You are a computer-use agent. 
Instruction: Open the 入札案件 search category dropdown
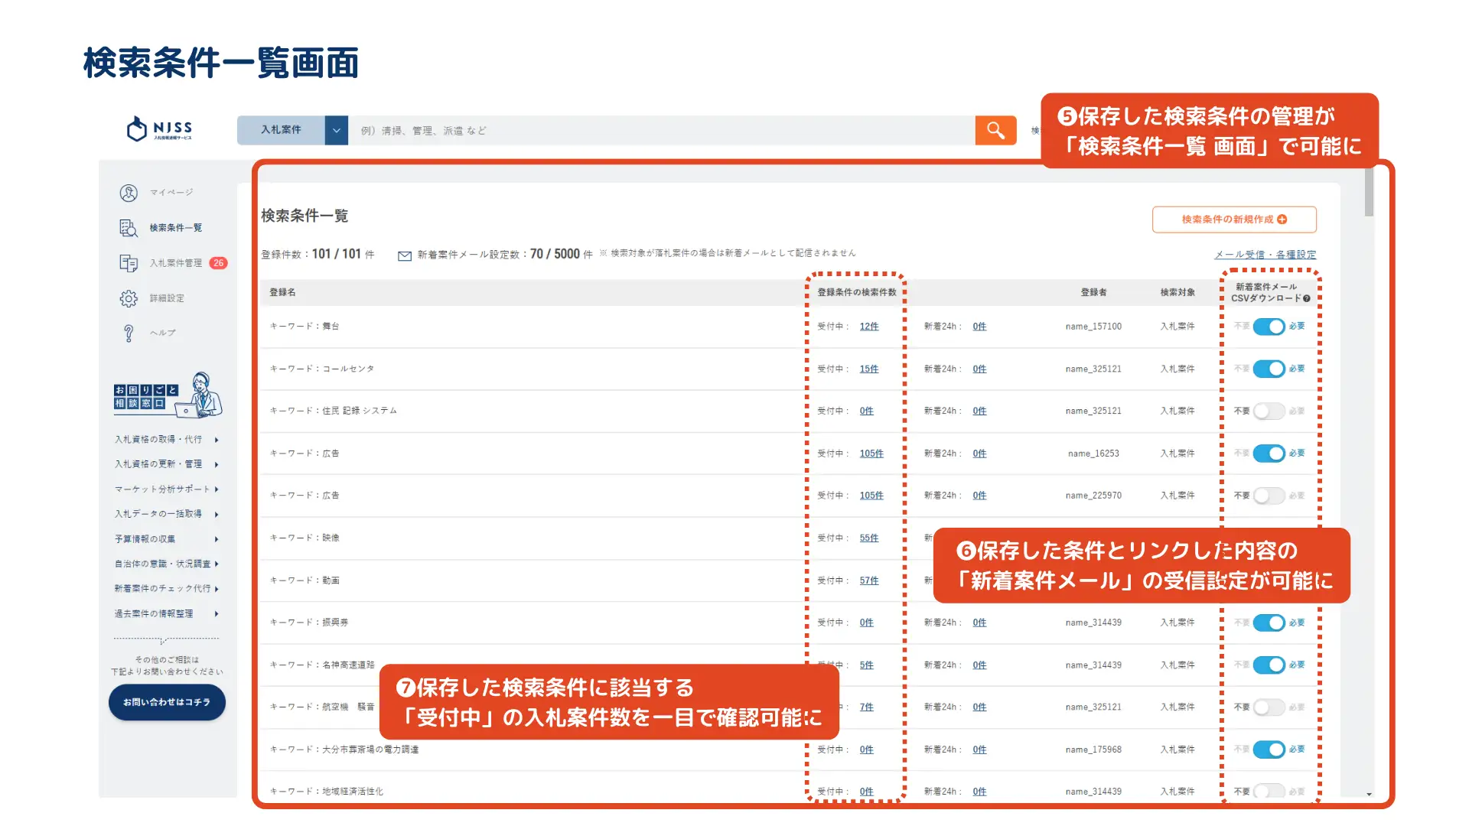(335, 130)
